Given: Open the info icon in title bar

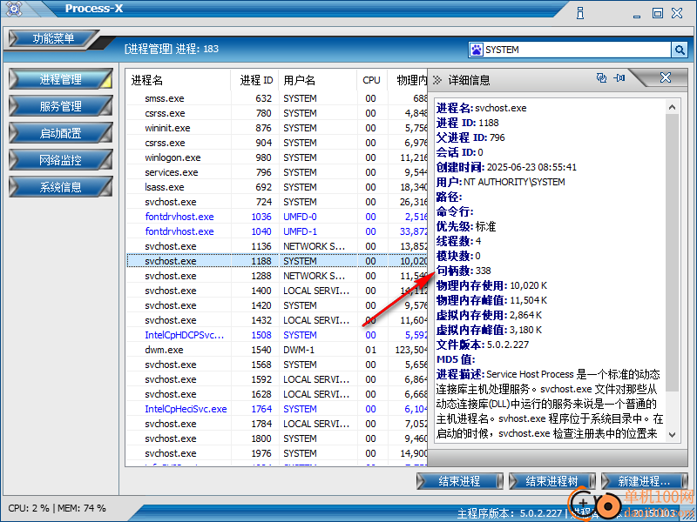Looking at the screenshot, I should (x=580, y=13).
